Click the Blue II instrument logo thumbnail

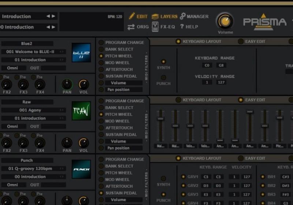pos(81,53)
